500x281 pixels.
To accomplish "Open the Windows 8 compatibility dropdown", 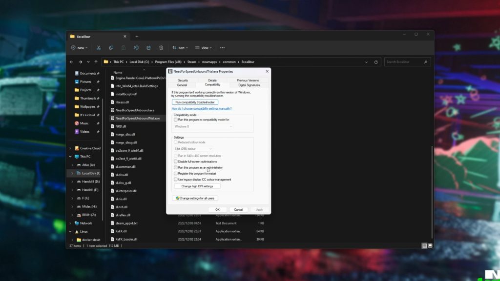I will click(x=203, y=126).
